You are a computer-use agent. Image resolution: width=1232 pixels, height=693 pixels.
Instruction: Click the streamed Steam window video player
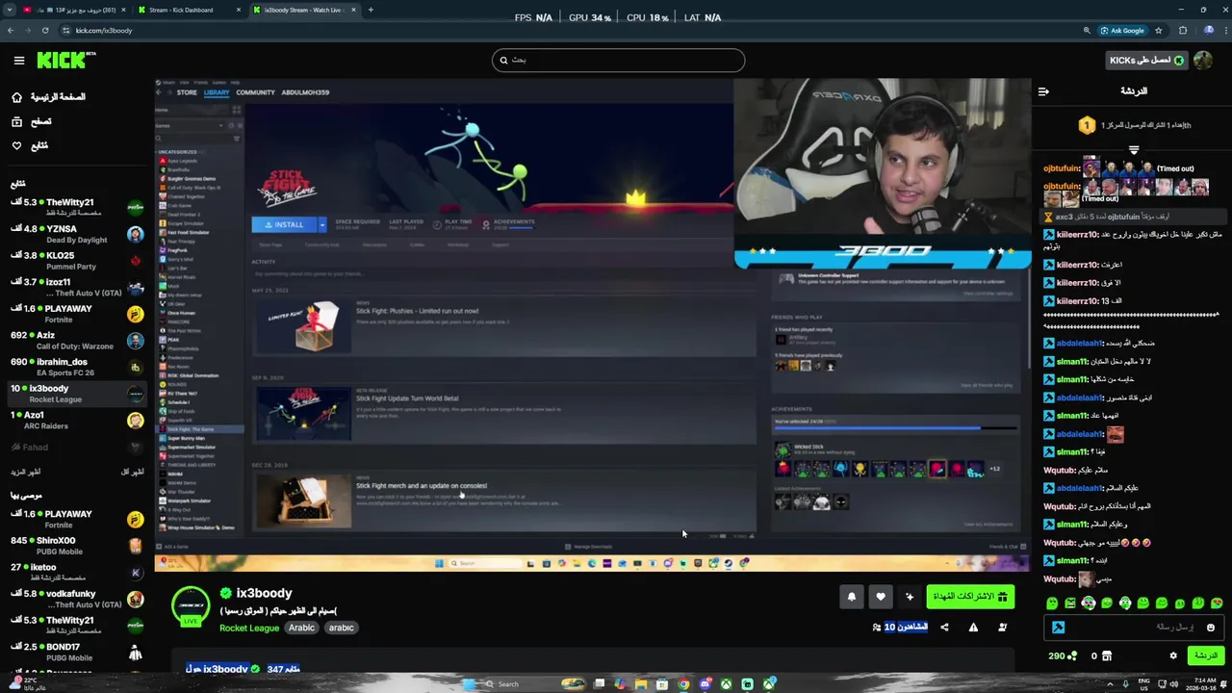[592, 324]
